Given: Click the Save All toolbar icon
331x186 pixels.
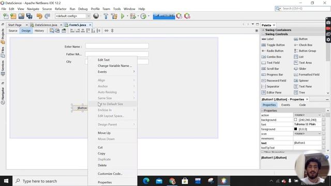Looking at the screenshot, I should tap(29, 16).
